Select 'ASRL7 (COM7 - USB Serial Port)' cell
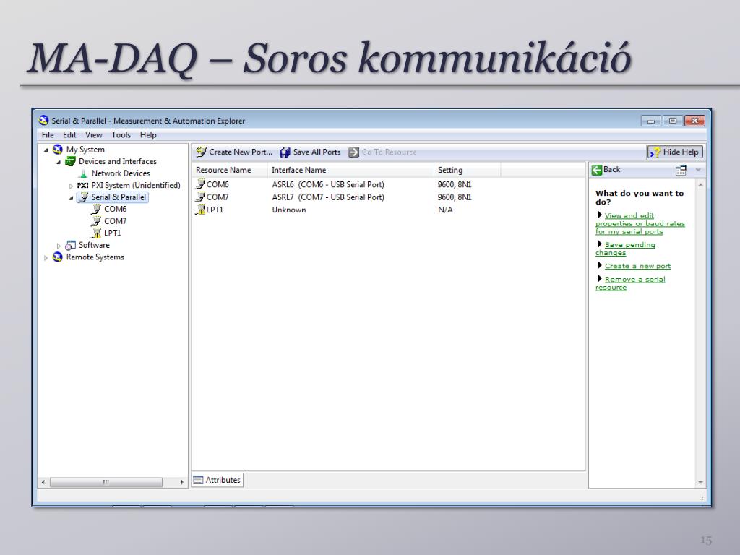 pyautogui.click(x=328, y=197)
